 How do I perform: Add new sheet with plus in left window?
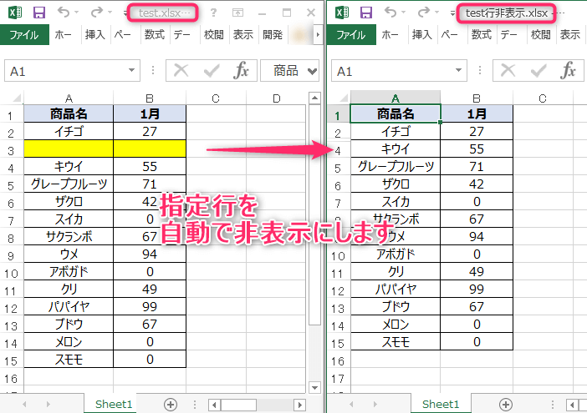click(x=171, y=404)
